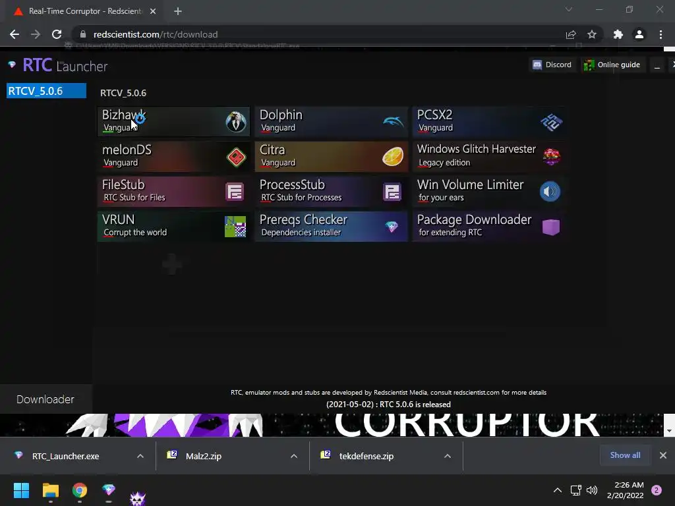The height and width of the screenshot is (506, 675).
Task: Open the Windows Start menu
Action: click(21, 490)
